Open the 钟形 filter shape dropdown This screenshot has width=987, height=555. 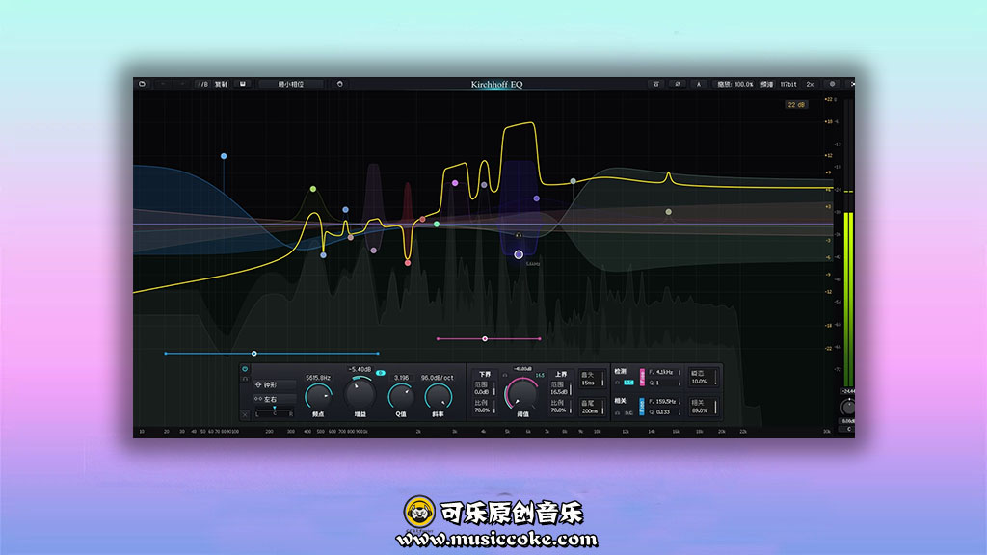(274, 384)
